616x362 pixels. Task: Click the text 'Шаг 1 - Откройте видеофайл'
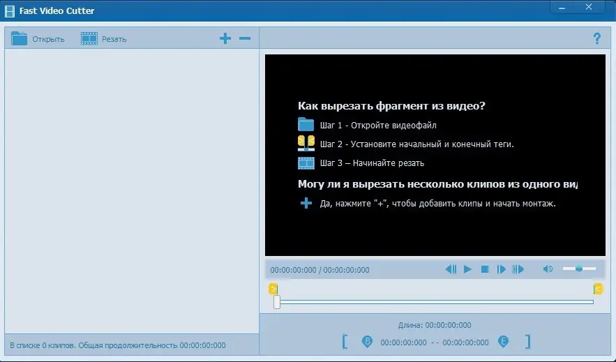tap(378, 126)
